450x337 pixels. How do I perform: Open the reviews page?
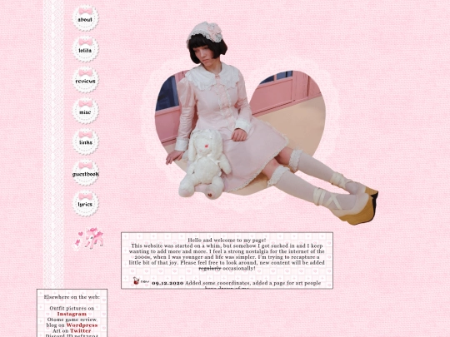[85, 80]
